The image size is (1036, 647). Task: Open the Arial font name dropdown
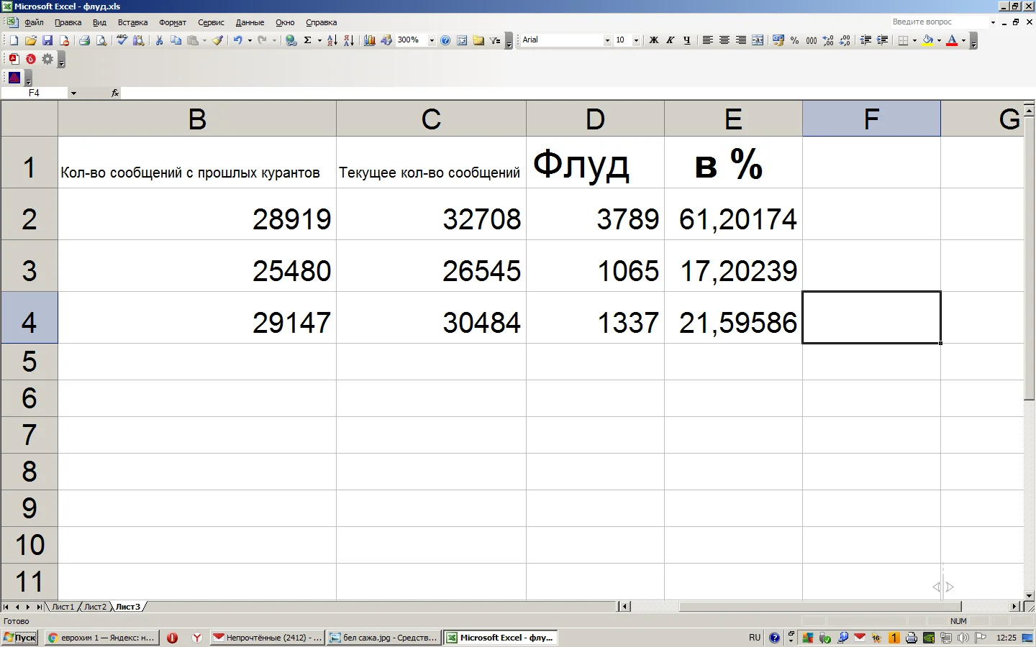tap(607, 41)
